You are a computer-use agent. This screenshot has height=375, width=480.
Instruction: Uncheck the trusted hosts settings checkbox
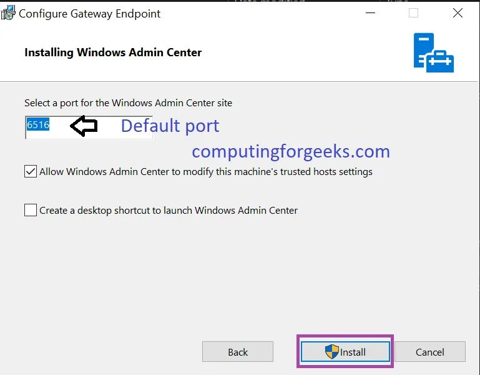tap(31, 171)
